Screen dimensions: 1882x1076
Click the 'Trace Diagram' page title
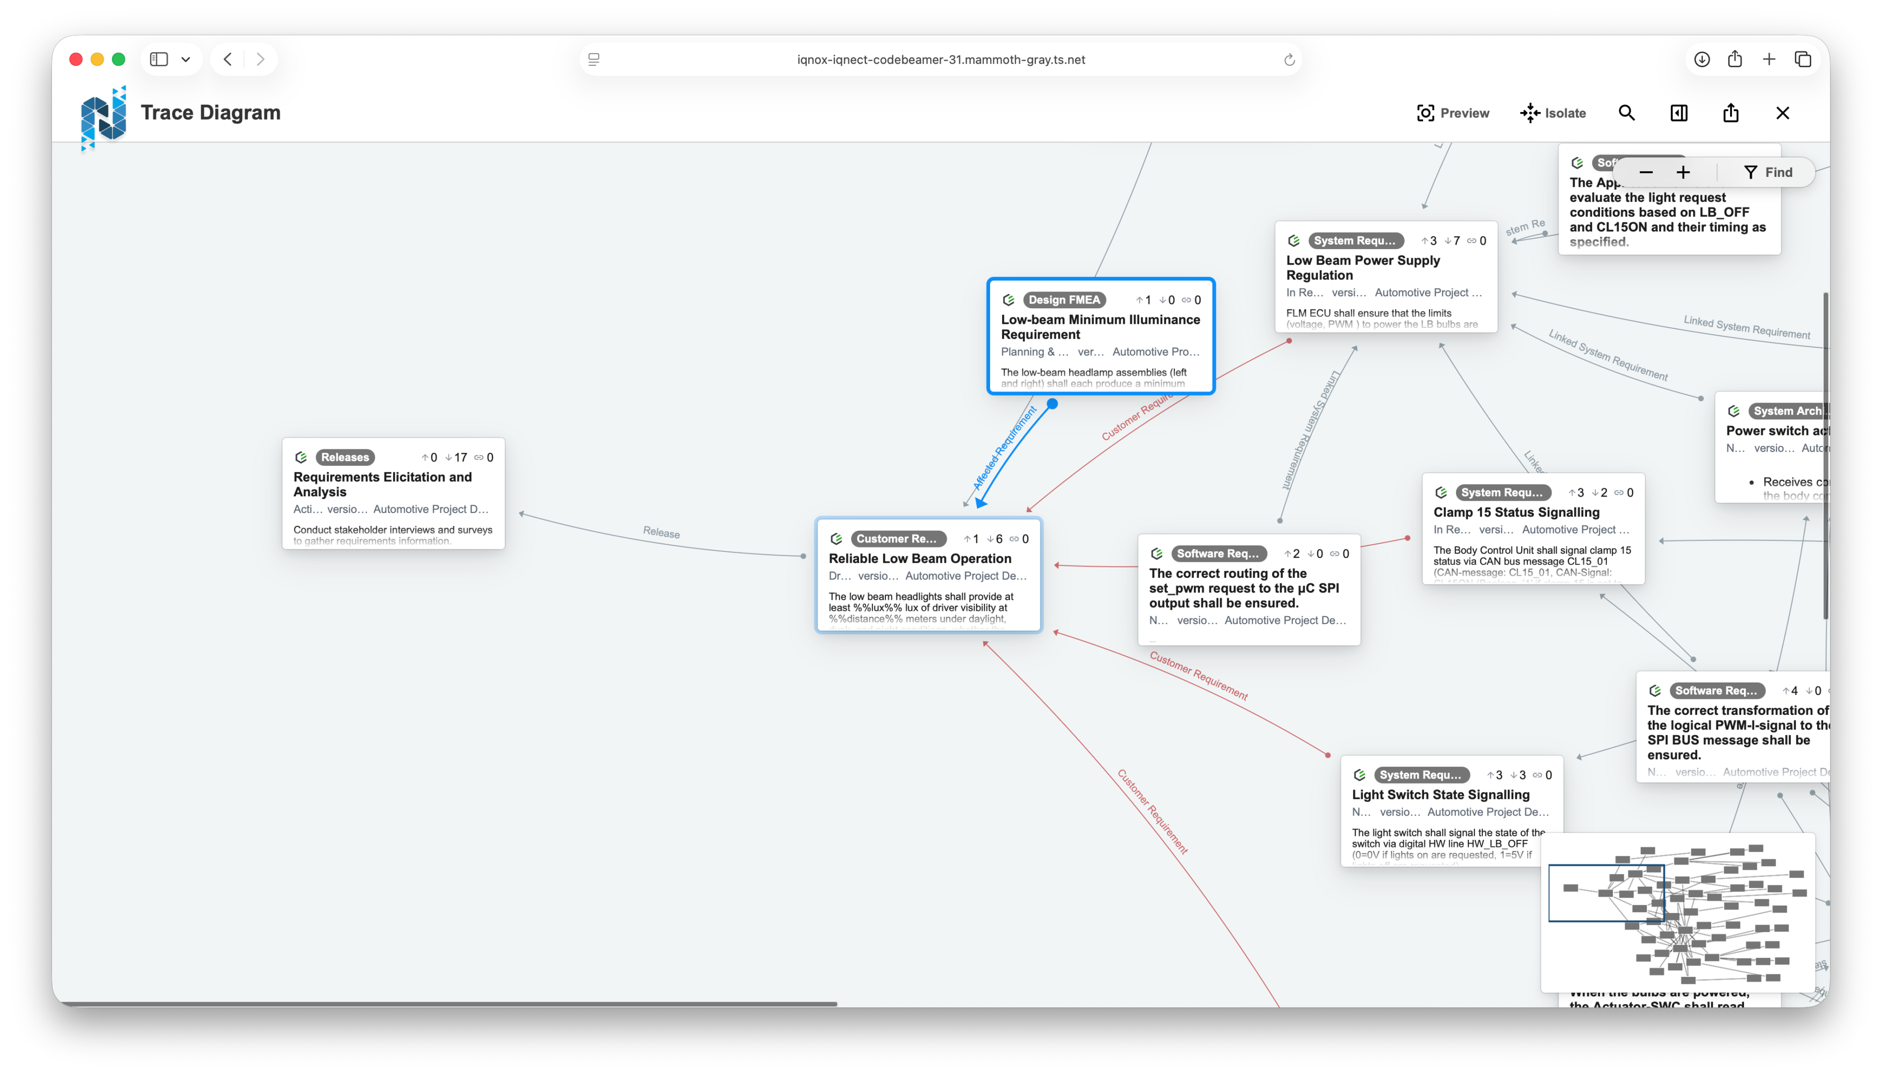pos(211,112)
